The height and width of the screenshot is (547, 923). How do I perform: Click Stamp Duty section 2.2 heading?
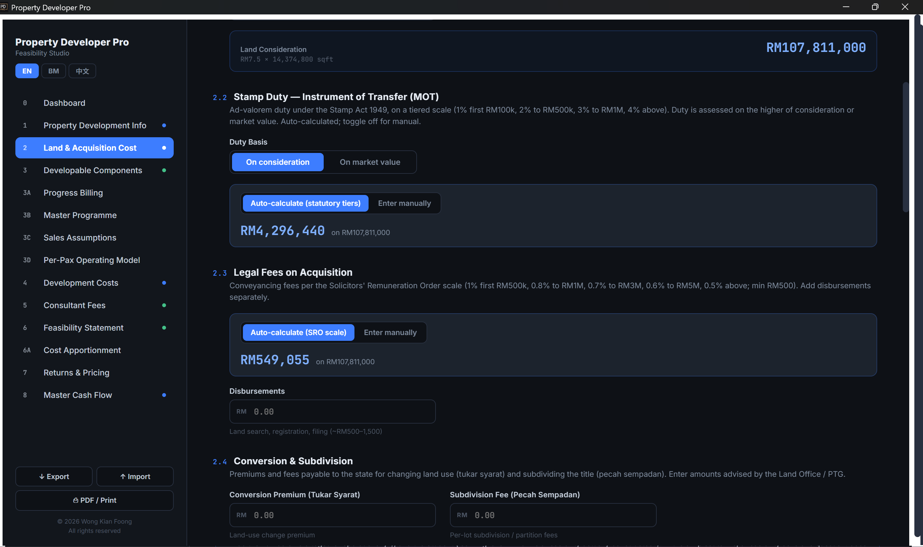coord(336,97)
